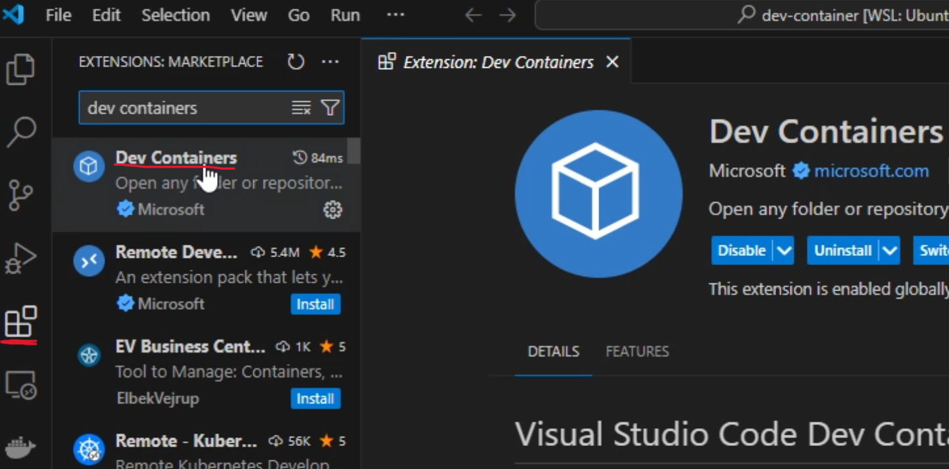
Task: Refresh the extensions marketplace list
Action: [x=296, y=62]
